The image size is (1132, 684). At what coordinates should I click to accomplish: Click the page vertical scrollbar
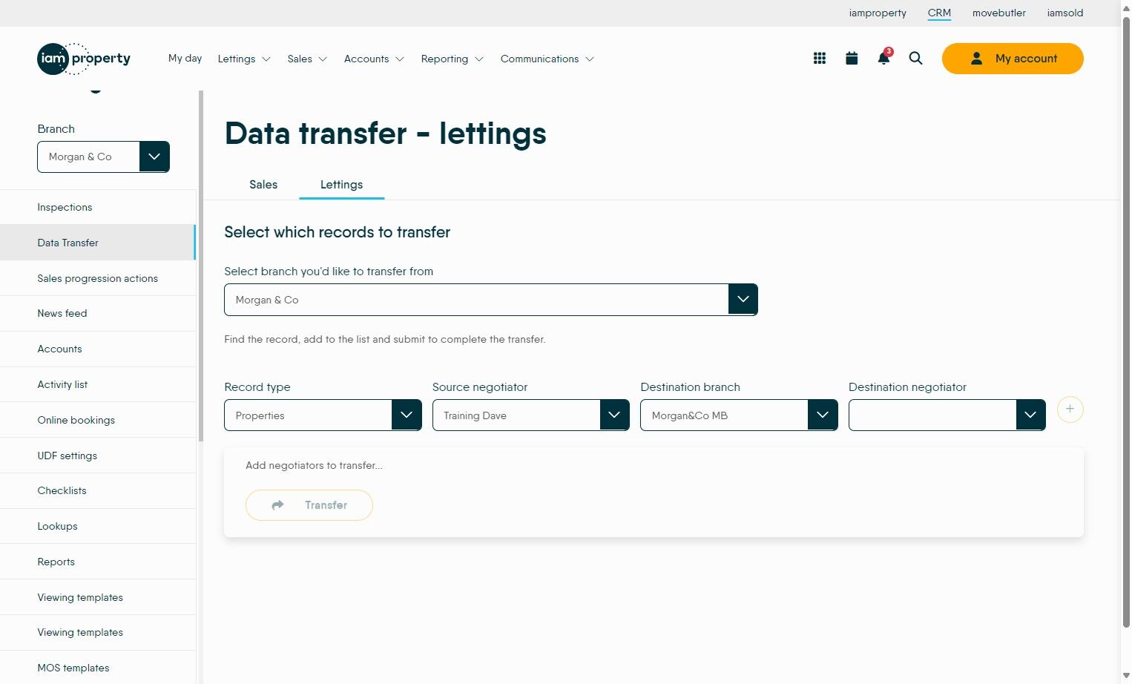(x=1126, y=320)
